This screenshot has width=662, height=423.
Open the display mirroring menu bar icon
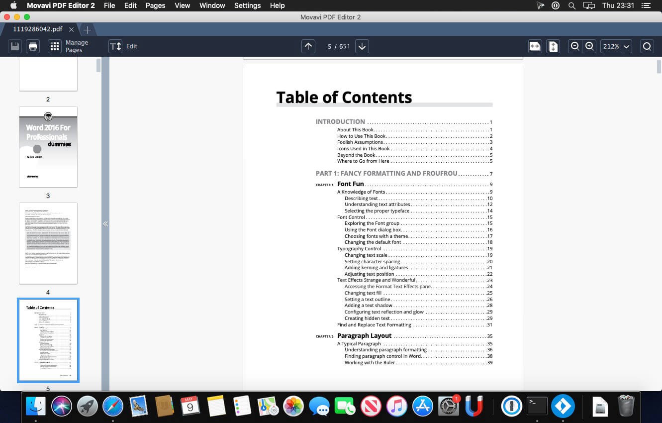(589, 5)
